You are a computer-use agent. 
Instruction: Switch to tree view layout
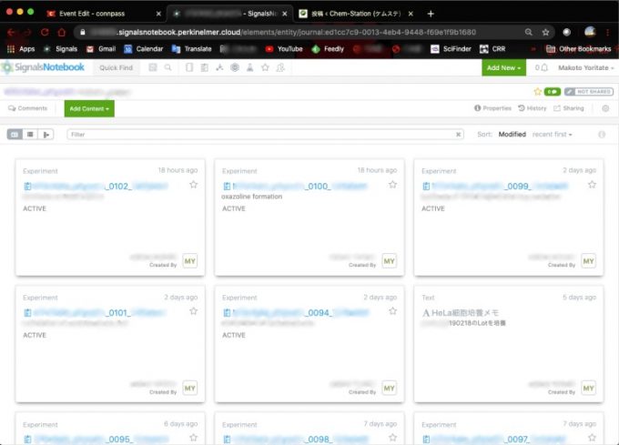46,135
